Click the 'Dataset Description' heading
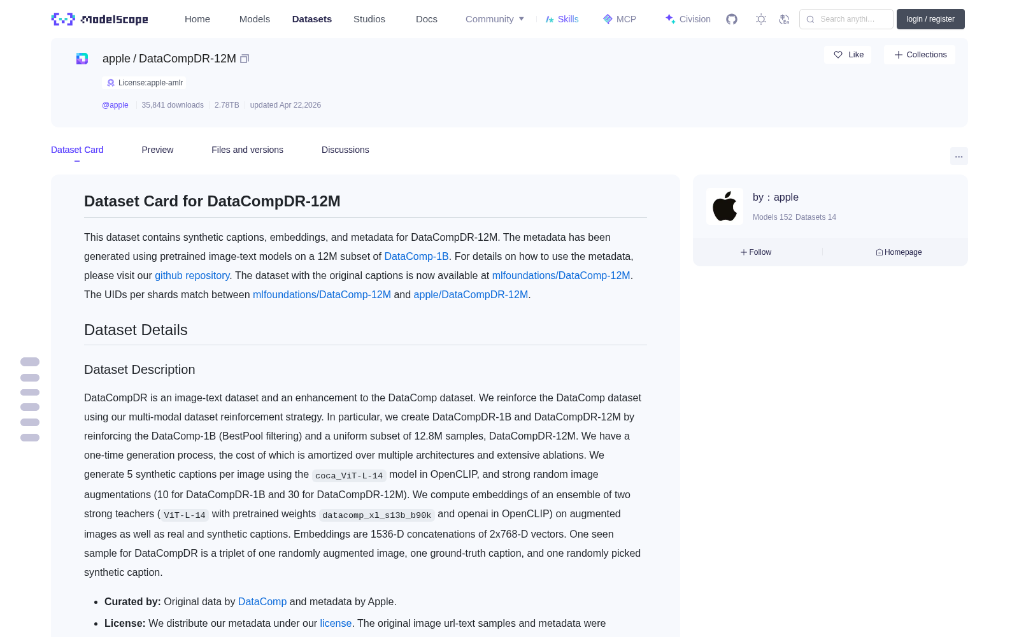Screen dimensions: 1019x637 (x=139, y=369)
